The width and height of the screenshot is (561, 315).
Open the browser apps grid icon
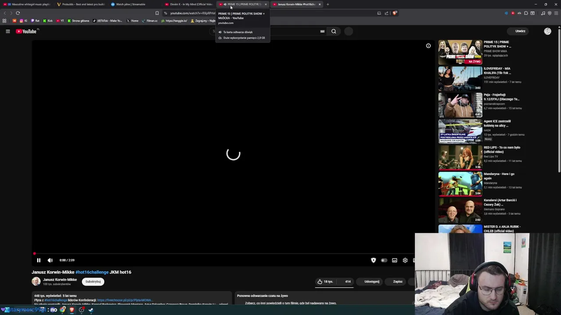4,21
